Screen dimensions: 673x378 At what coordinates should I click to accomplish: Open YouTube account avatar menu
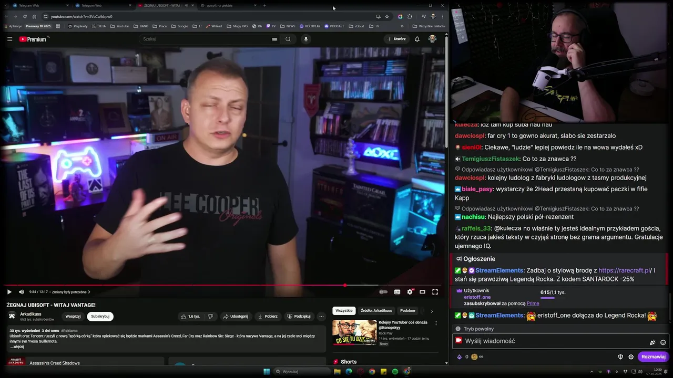(x=432, y=39)
